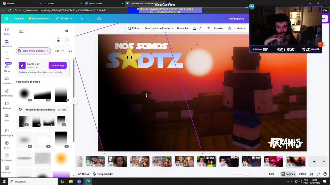
Task: Click the taskbar Pesquisar search box
Action: point(33,181)
